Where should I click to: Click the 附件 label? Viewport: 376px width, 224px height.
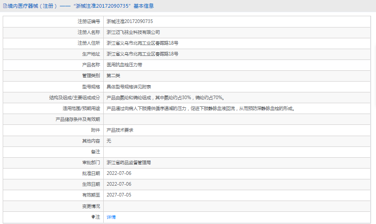tap(96, 130)
